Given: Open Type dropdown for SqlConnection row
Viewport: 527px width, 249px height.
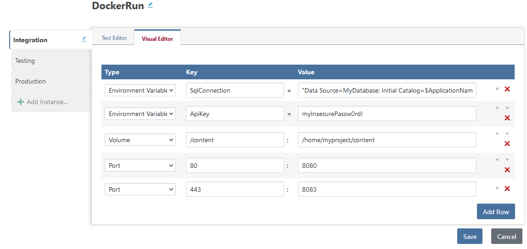Looking at the screenshot, I should click(140, 90).
